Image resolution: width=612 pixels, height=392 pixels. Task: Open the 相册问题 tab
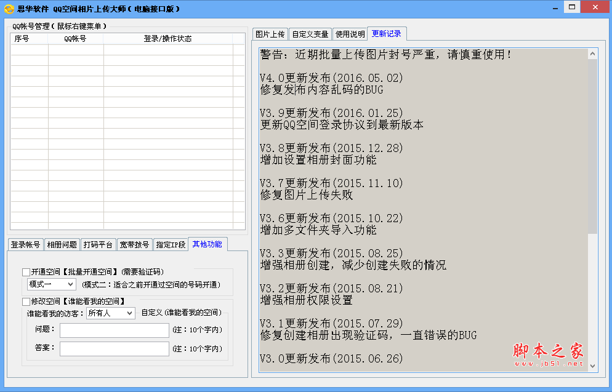pyautogui.click(x=62, y=244)
